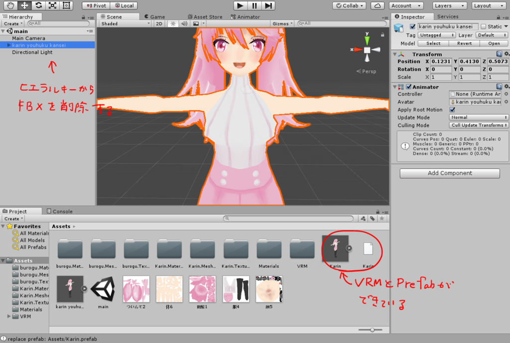Select the Hand tool in toolbar
Image resolution: width=510 pixels, height=343 pixels.
10,5
